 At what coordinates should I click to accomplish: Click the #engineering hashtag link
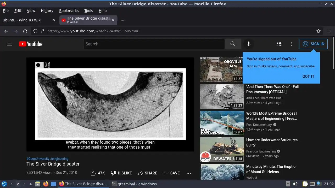coord(59,159)
